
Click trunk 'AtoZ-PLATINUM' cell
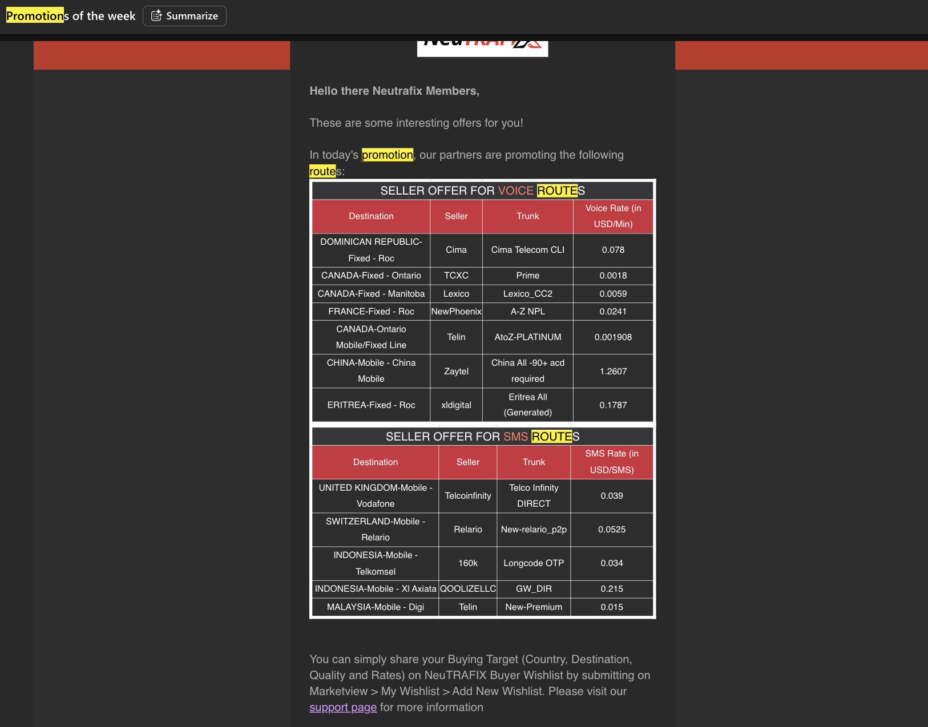pos(528,337)
